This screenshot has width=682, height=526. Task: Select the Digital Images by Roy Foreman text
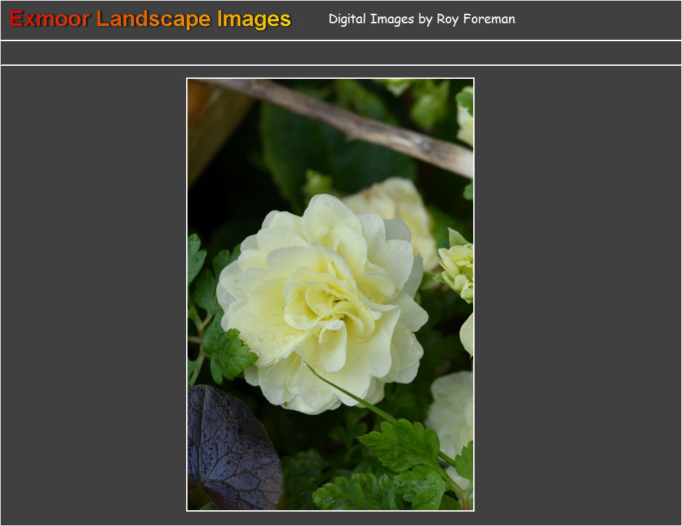pyautogui.click(x=421, y=19)
